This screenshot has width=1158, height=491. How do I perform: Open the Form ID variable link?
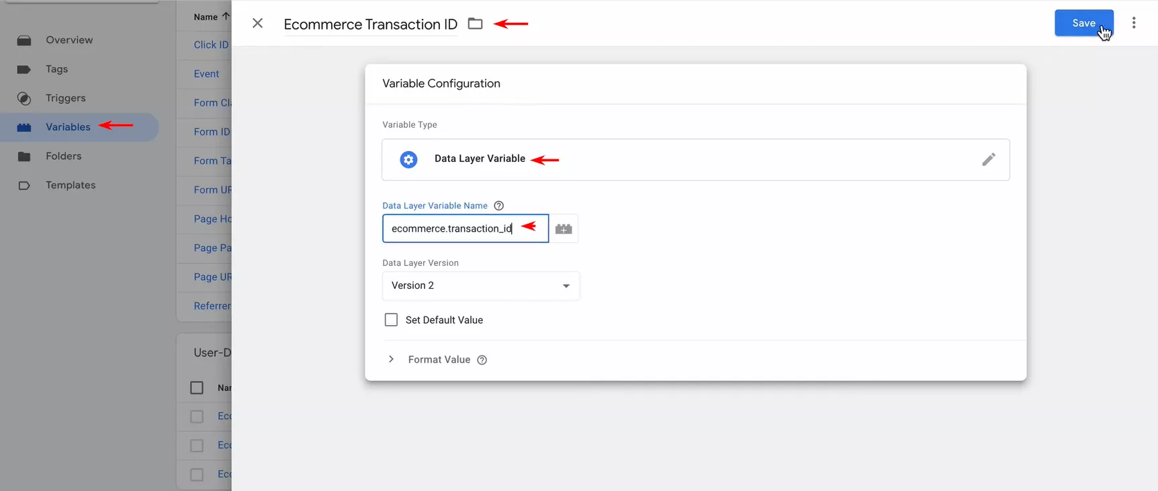212,132
